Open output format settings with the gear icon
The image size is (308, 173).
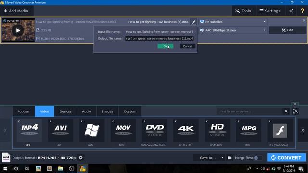[81, 158]
